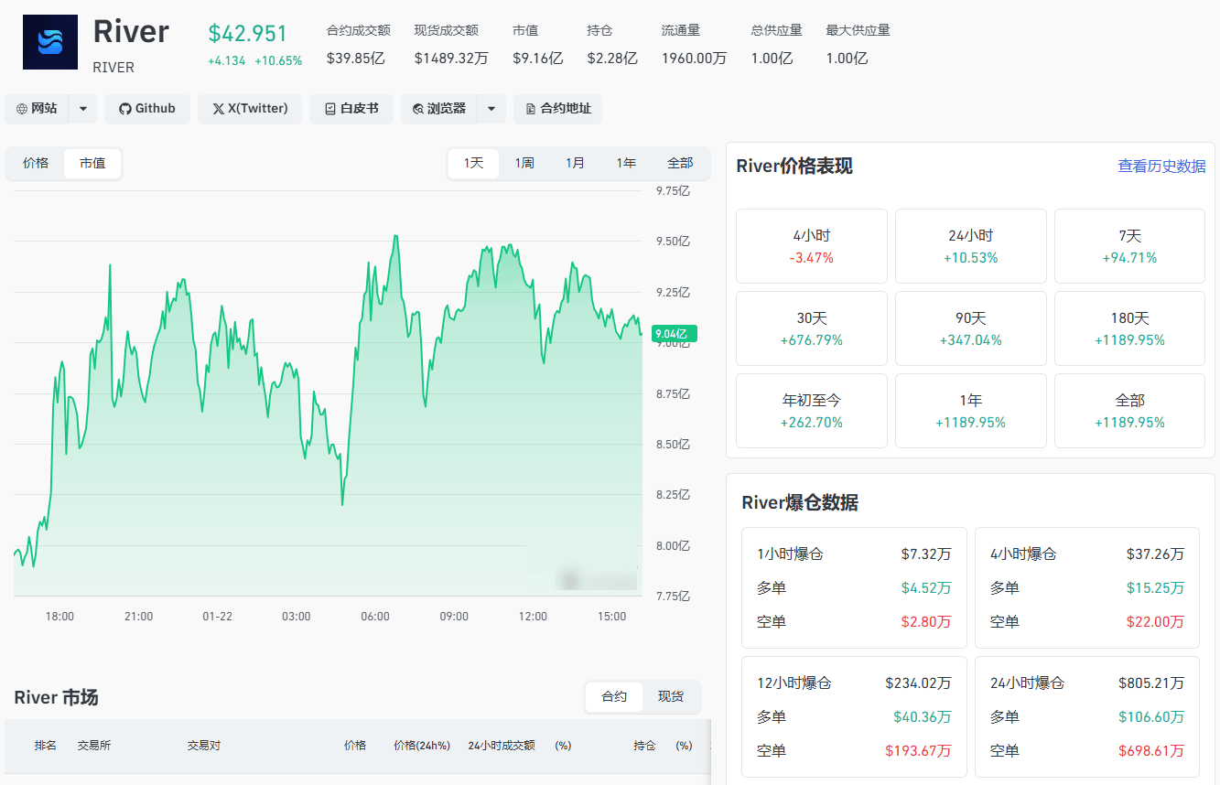Expand the 网站 dropdown arrow
This screenshot has width=1220, height=785.
(x=82, y=109)
